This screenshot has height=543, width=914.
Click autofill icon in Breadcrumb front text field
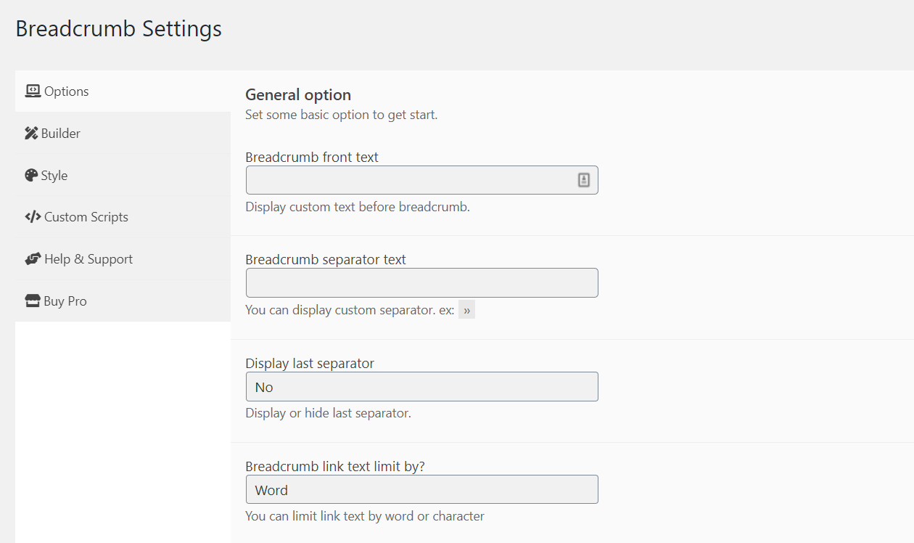click(584, 180)
